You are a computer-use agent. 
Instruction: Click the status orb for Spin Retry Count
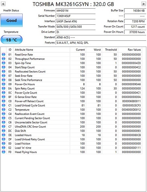4,88
